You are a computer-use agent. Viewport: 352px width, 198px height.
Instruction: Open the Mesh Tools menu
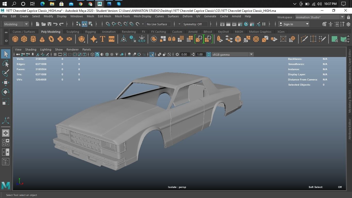[x=122, y=16]
